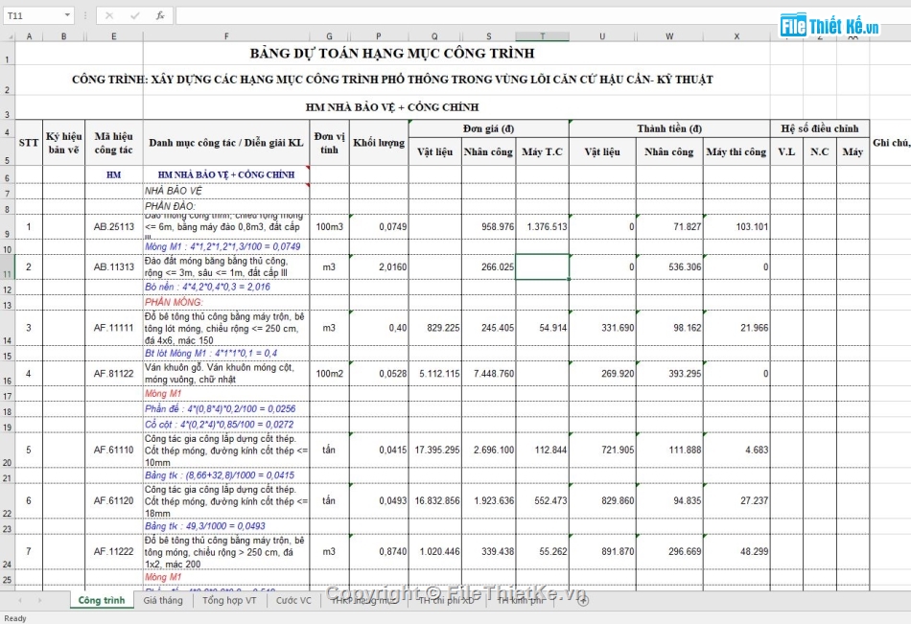Click the value 7.448.760 cell
911x624 pixels.
click(489, 374)
